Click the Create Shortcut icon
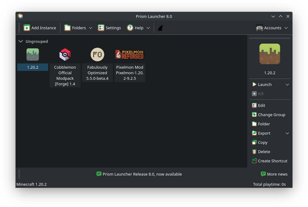Viewport: 308px width, 207px height. (x=254, y=161)
